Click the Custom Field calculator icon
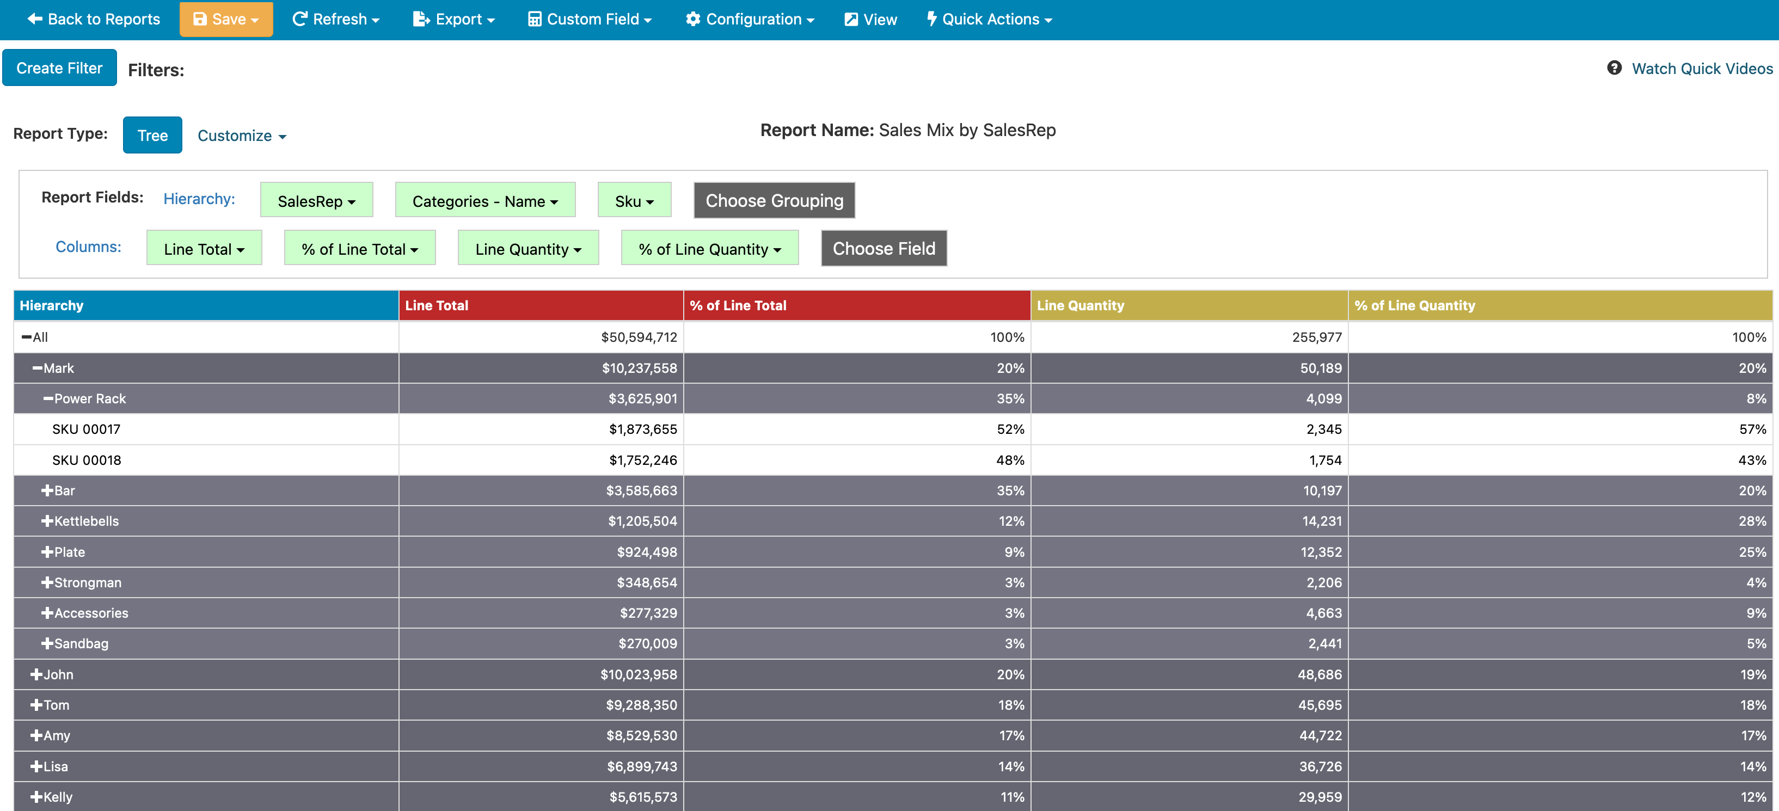 534,20
